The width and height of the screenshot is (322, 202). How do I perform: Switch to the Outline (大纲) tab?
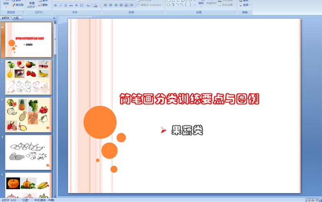click(x=16, y=18)
